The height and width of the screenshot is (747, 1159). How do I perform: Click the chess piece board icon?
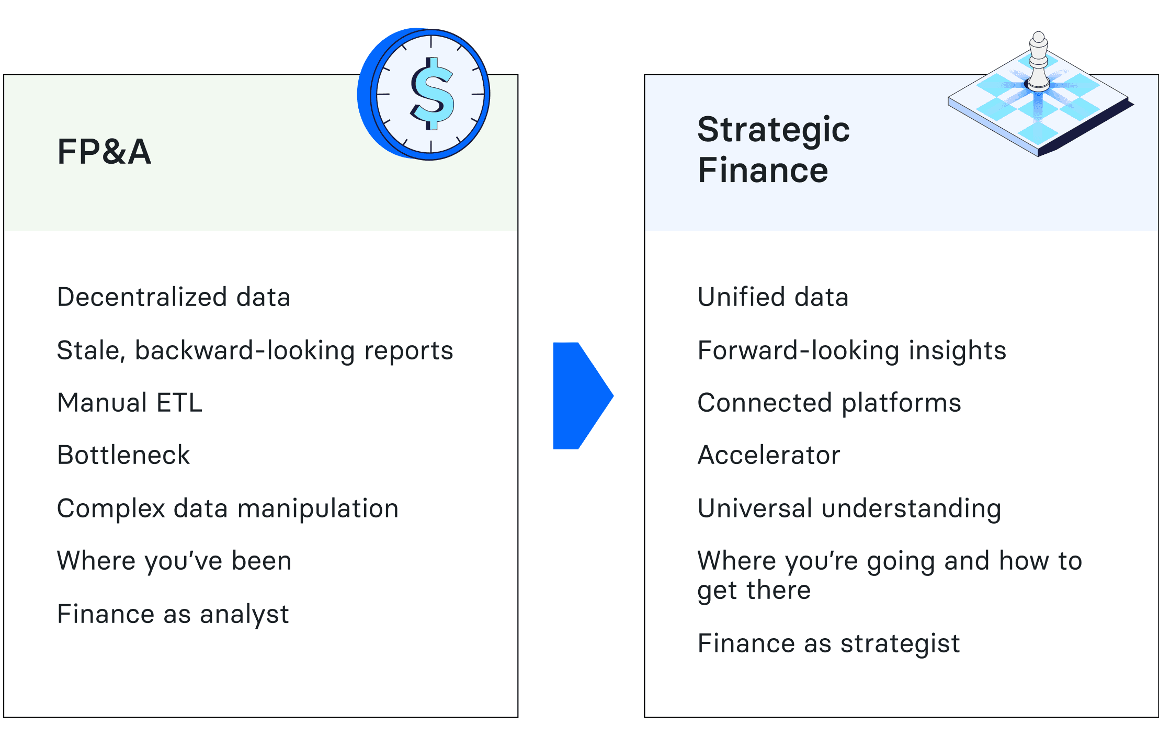tap(1040, 95)
